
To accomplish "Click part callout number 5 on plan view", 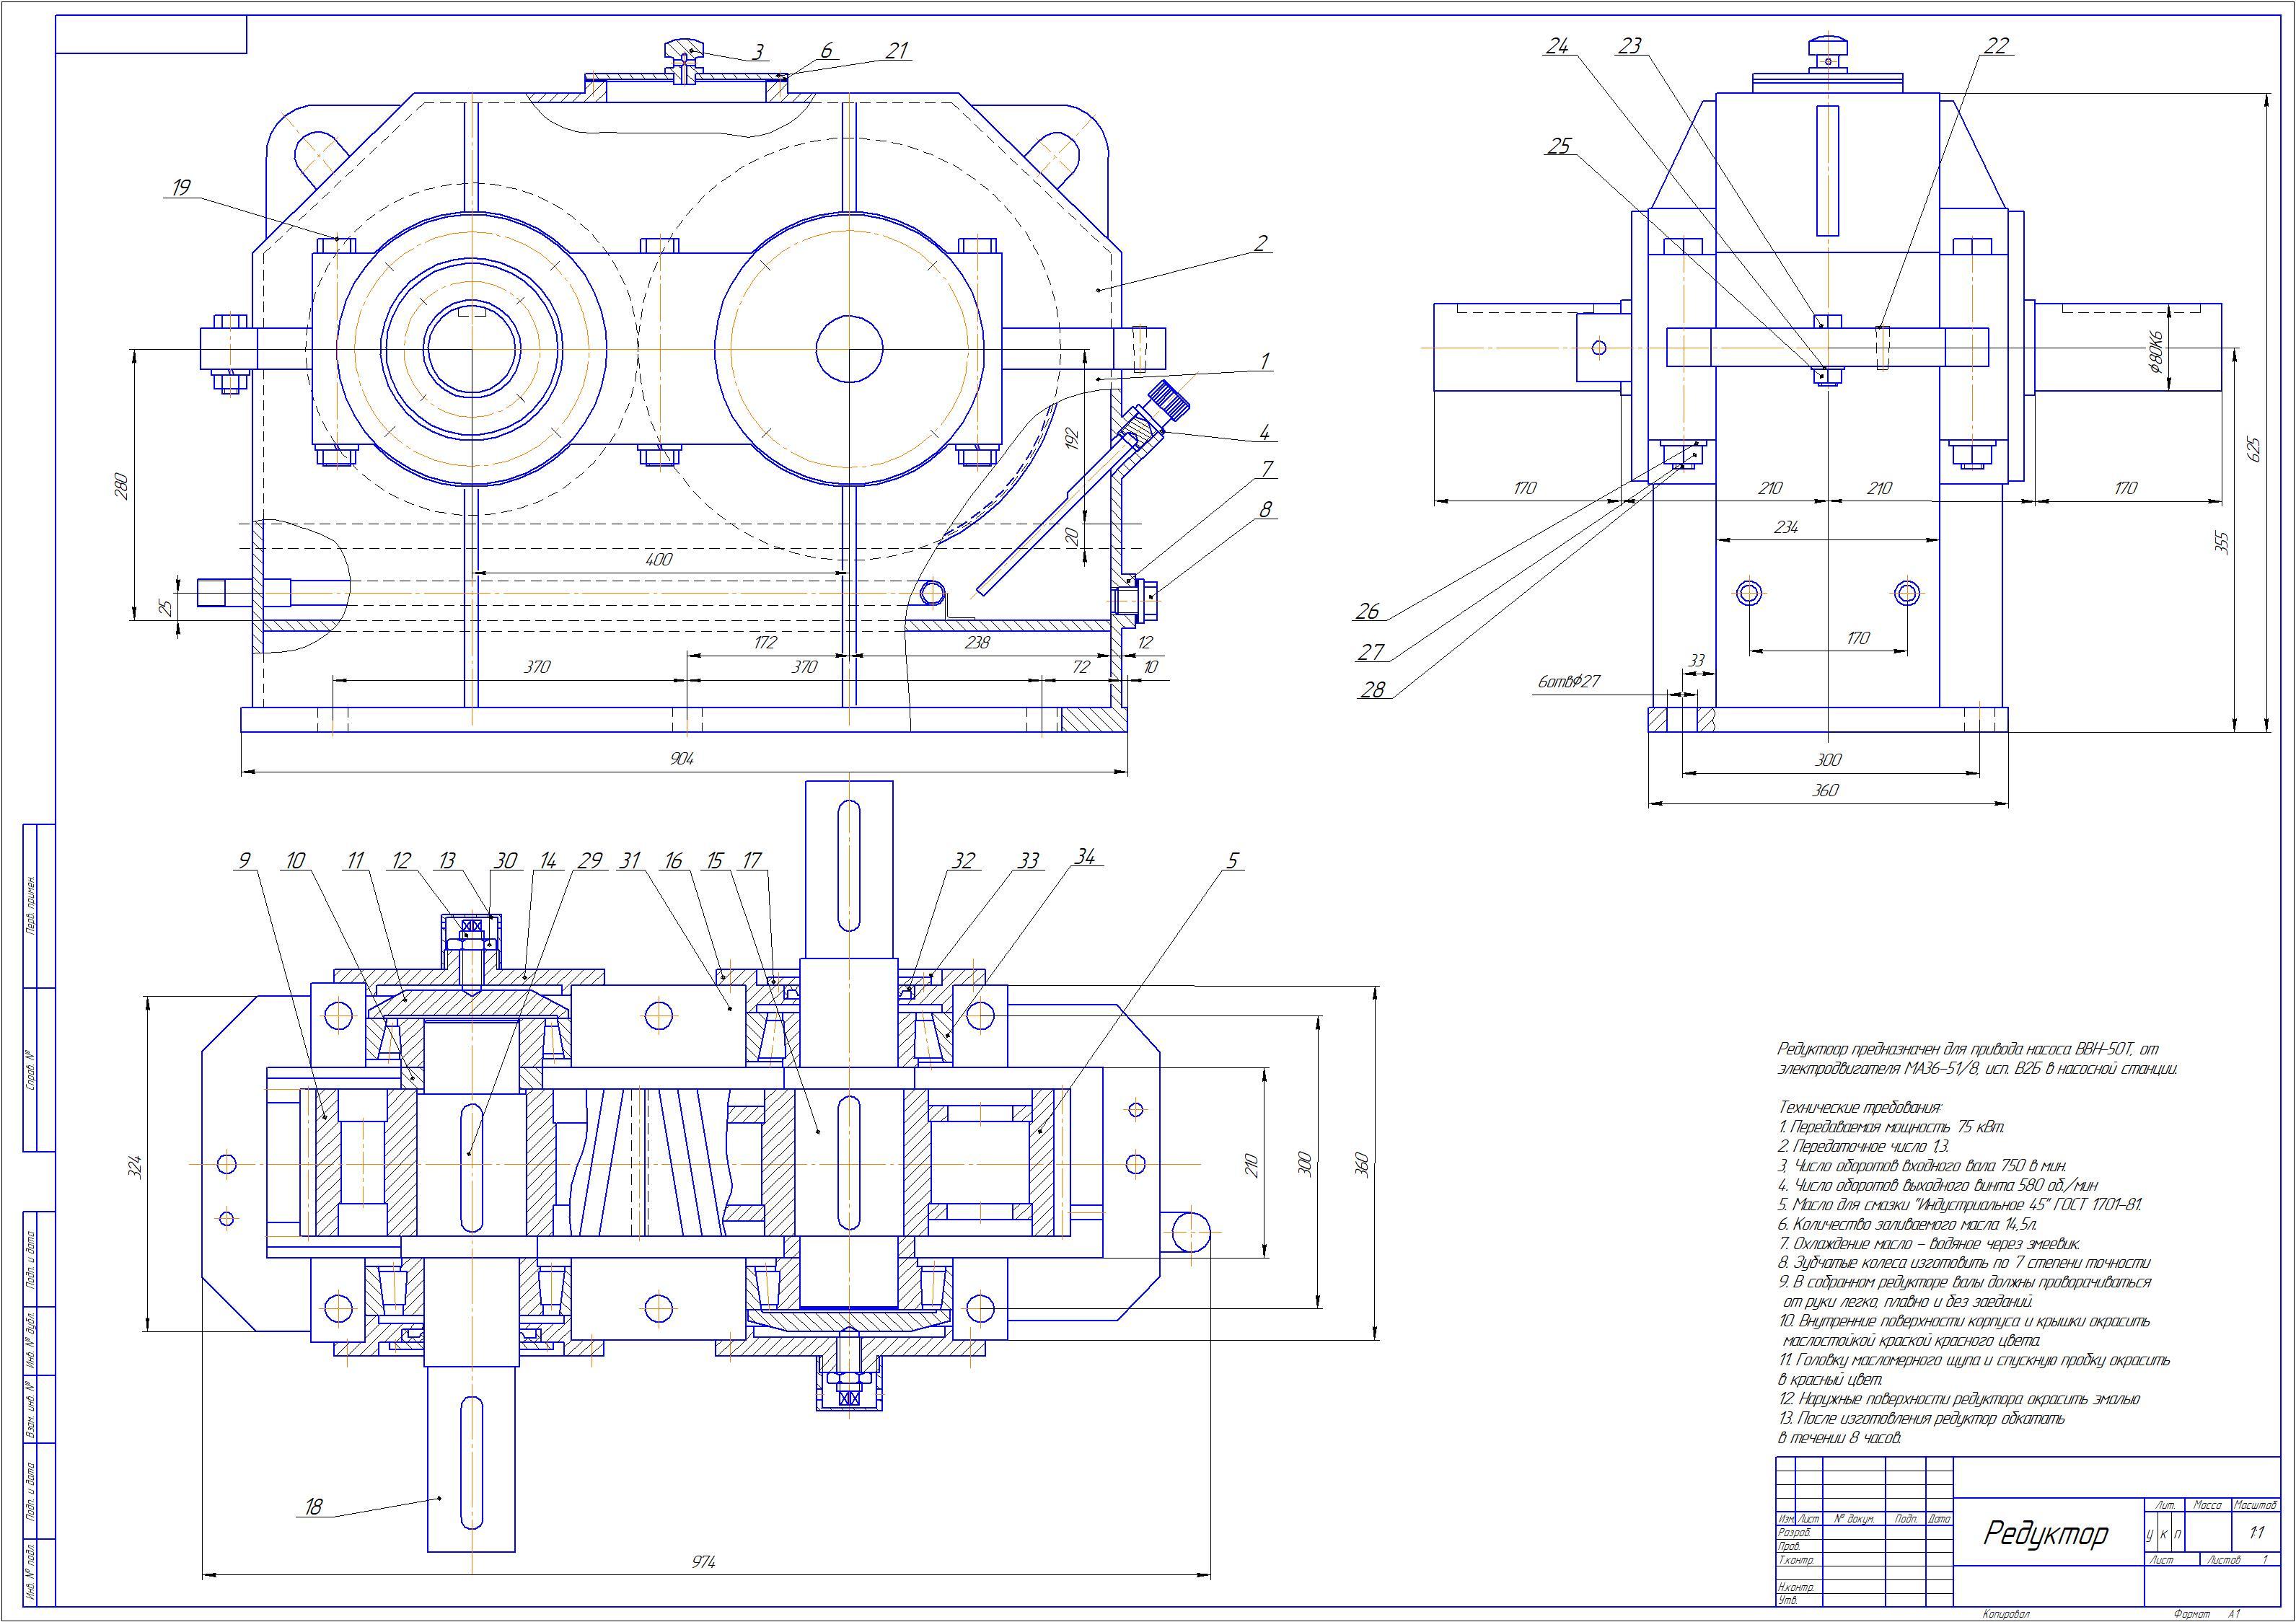I will tap(1233, 861).
